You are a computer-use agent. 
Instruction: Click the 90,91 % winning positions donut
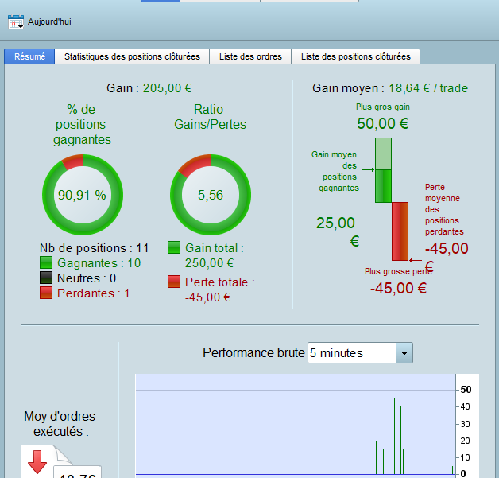[83, 195]
